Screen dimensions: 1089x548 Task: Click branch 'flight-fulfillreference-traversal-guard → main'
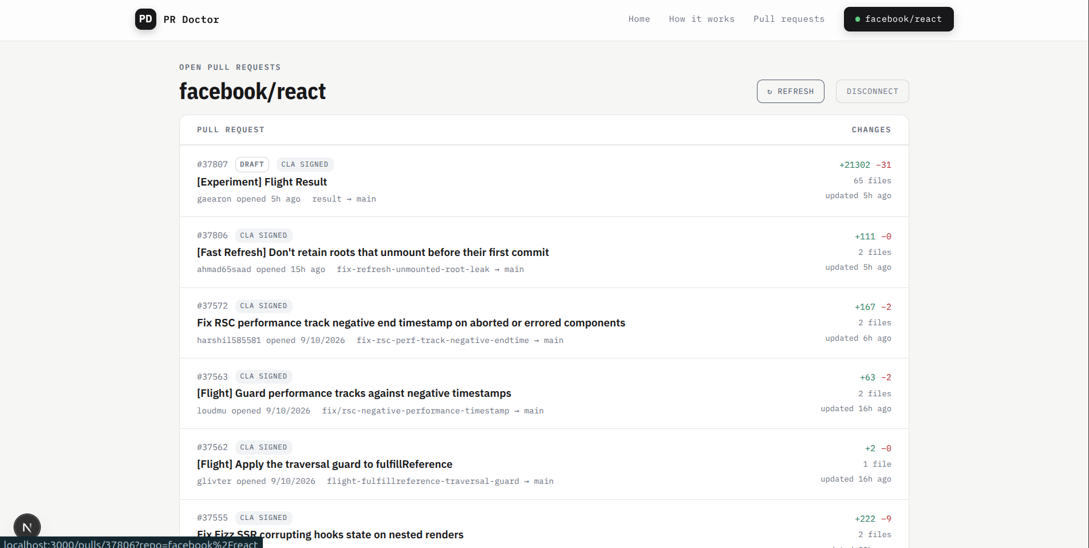[440, 481]
